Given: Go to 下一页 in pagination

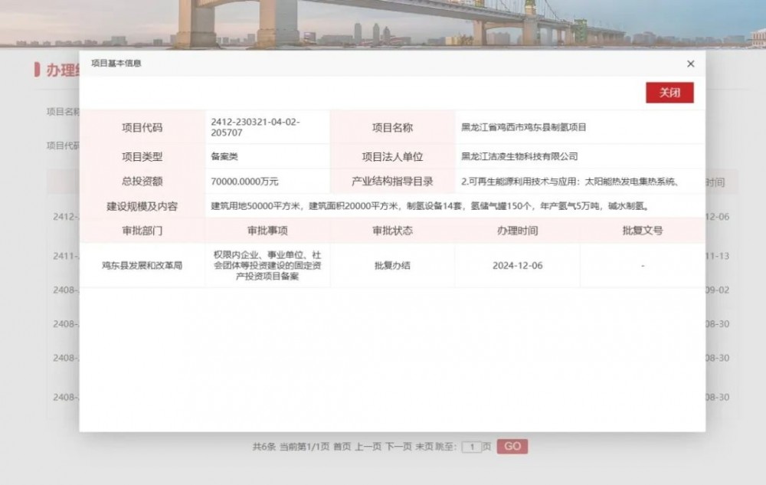Looking at the screenshot, I should [398, 447].
